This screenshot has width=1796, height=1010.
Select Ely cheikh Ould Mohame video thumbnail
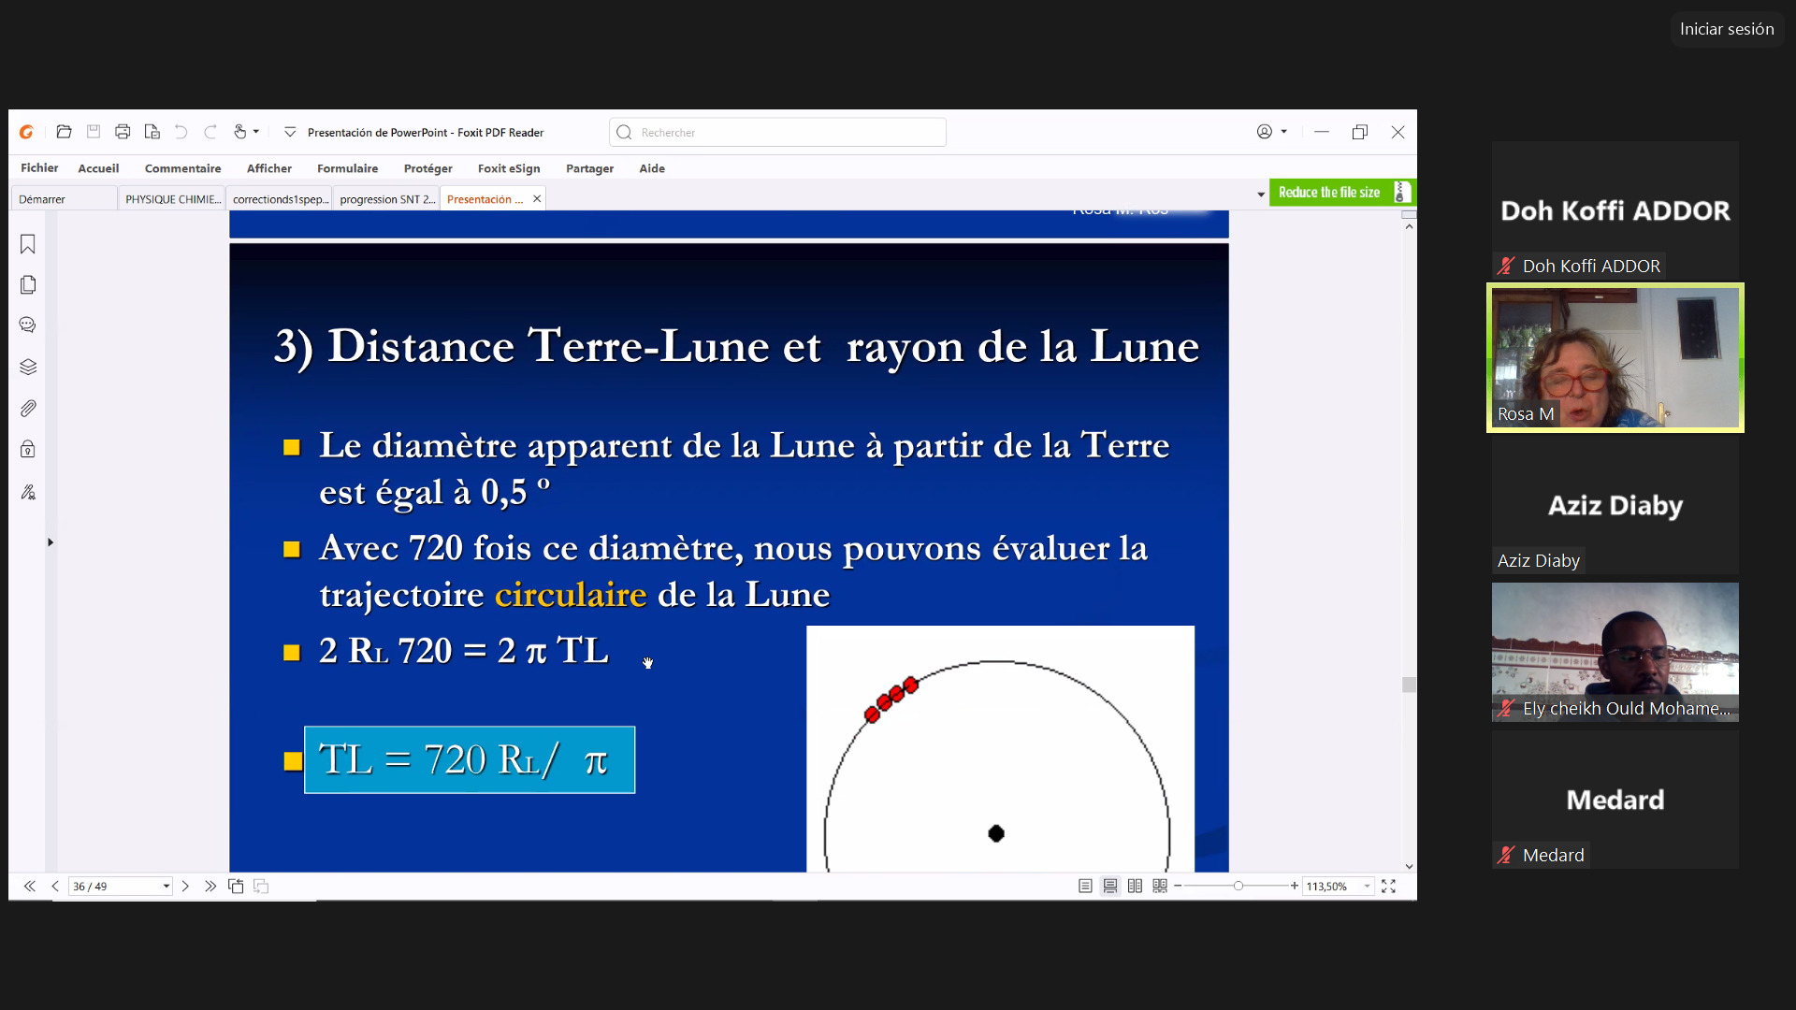[x=1615, y=652]
